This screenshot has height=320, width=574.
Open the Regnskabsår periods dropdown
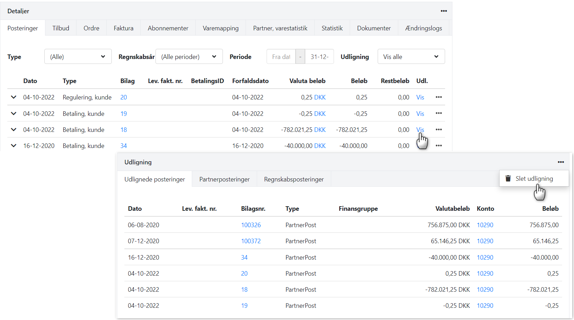coord(189,56)
